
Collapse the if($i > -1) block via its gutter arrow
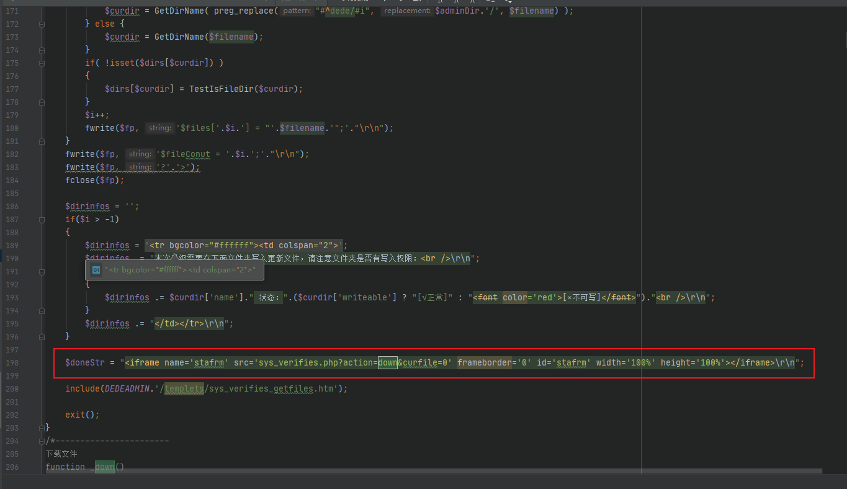[40, 219]
